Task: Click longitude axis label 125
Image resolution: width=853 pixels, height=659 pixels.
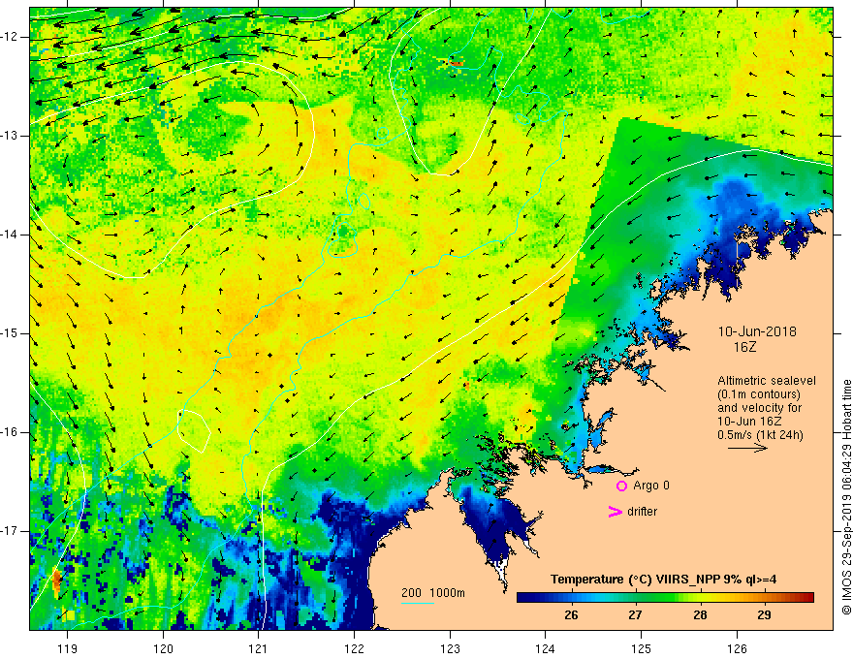Action: point(642,648)
